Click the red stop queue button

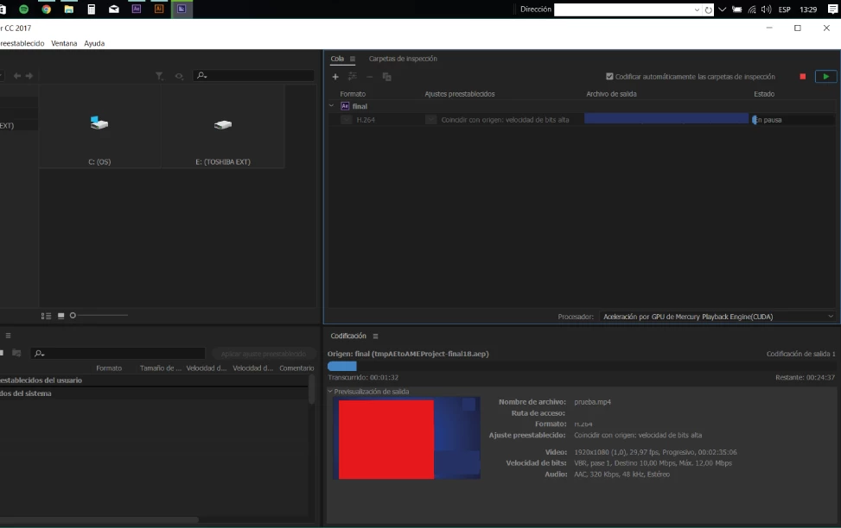(802, 77)
